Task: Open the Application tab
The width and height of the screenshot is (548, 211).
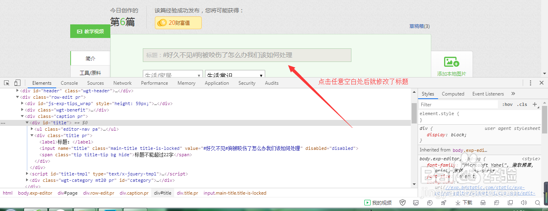Action: pos(217,83)
